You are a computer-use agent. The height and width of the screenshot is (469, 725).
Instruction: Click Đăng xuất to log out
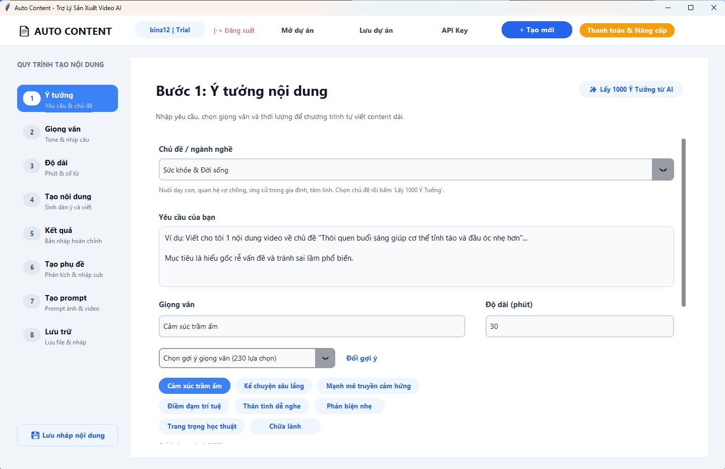coord(234,30)
